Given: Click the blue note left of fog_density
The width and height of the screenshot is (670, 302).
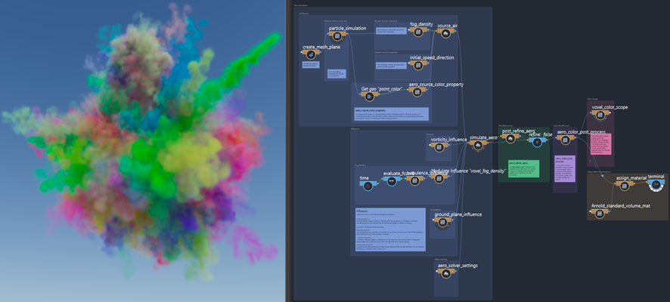Looking at the screenshot, I should point(392,31).
